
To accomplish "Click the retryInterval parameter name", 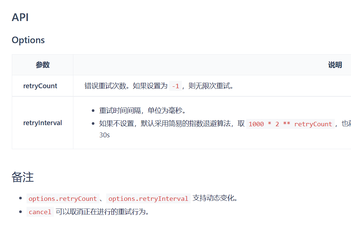I will [x=42, y=123].
